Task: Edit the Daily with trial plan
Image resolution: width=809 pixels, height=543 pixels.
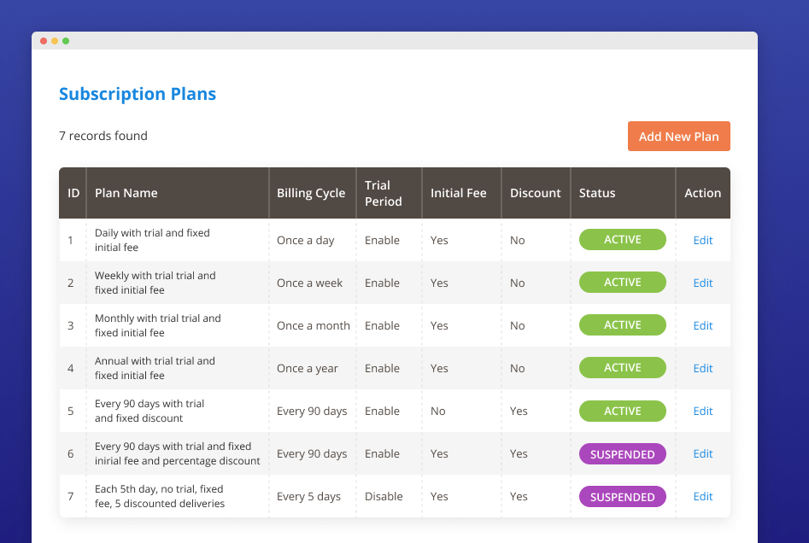Action: pos(702,240)
